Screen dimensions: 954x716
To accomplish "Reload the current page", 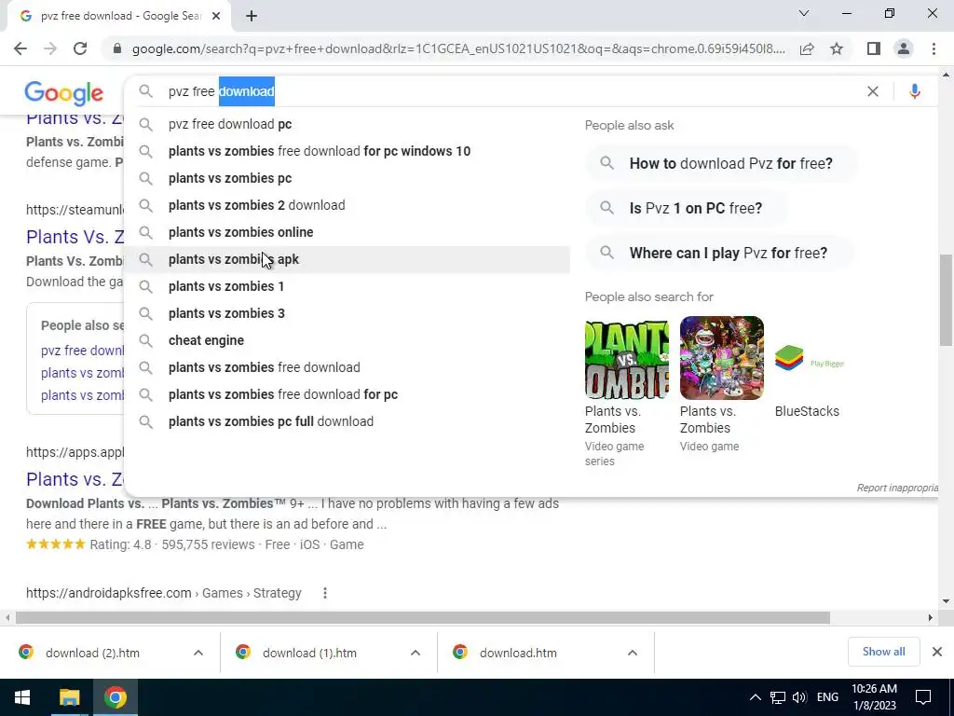I will pos(80,48).
